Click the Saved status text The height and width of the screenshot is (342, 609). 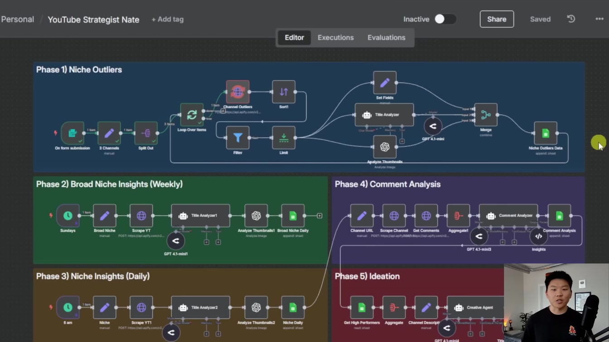click(540, 19)
